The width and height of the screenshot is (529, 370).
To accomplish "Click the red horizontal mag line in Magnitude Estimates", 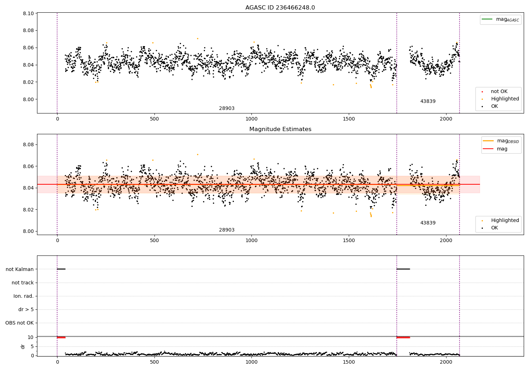I will pyautogui.click(x=258, y=184).
